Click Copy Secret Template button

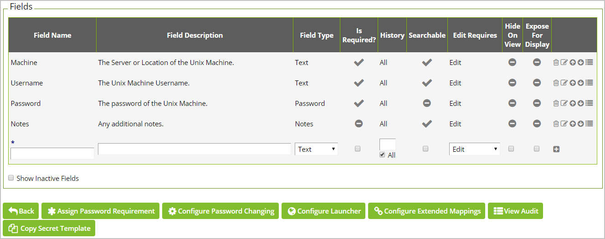click(49, 229)
